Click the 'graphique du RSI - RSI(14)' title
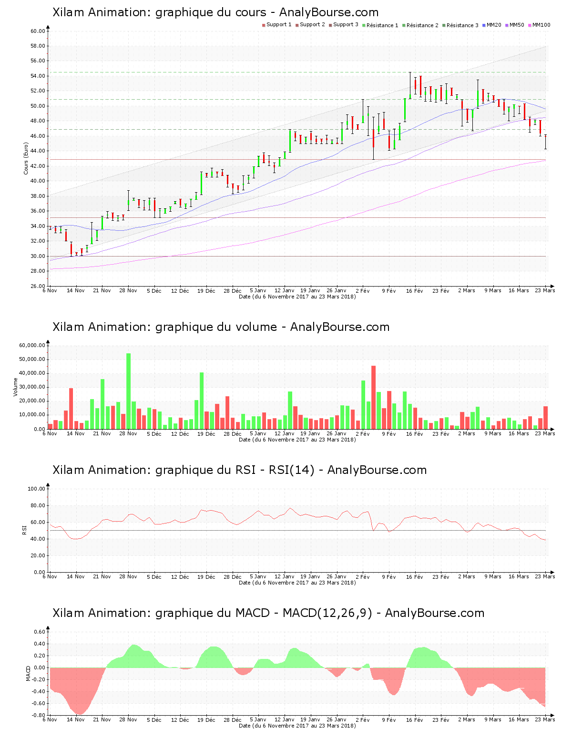Image resolution: width=572 pixels, height=739 pixels. [239, 470]
